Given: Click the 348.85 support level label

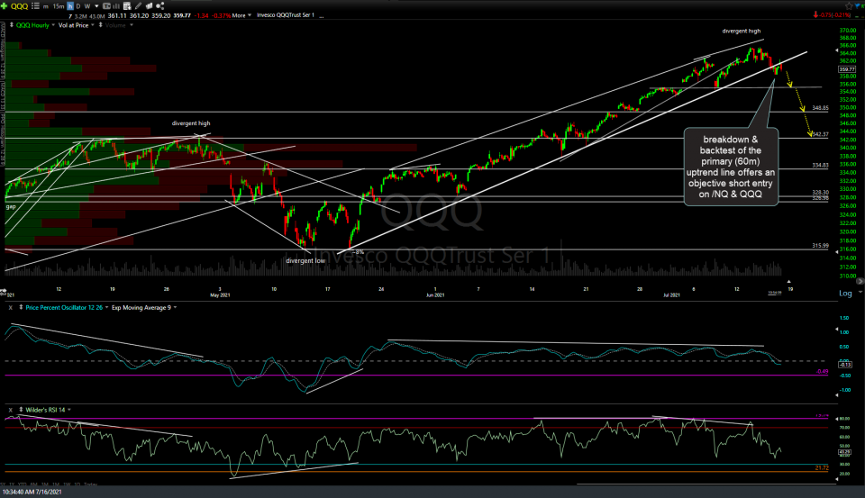Looking at the screenshot, I should tap(820, 108).
